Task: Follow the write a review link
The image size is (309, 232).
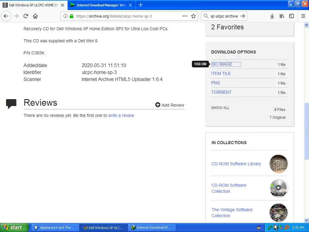Action: 121,115
